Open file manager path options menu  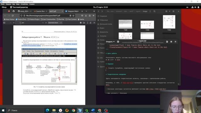pyautogui.click(x=150, y=11)
